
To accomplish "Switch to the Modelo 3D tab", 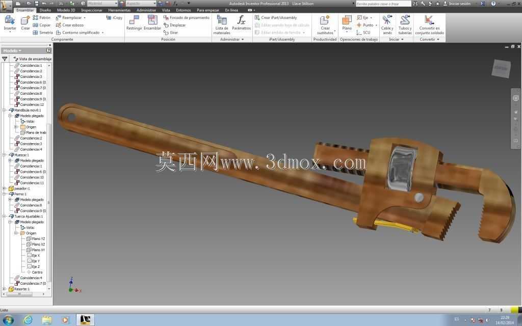I will (66, 10).
